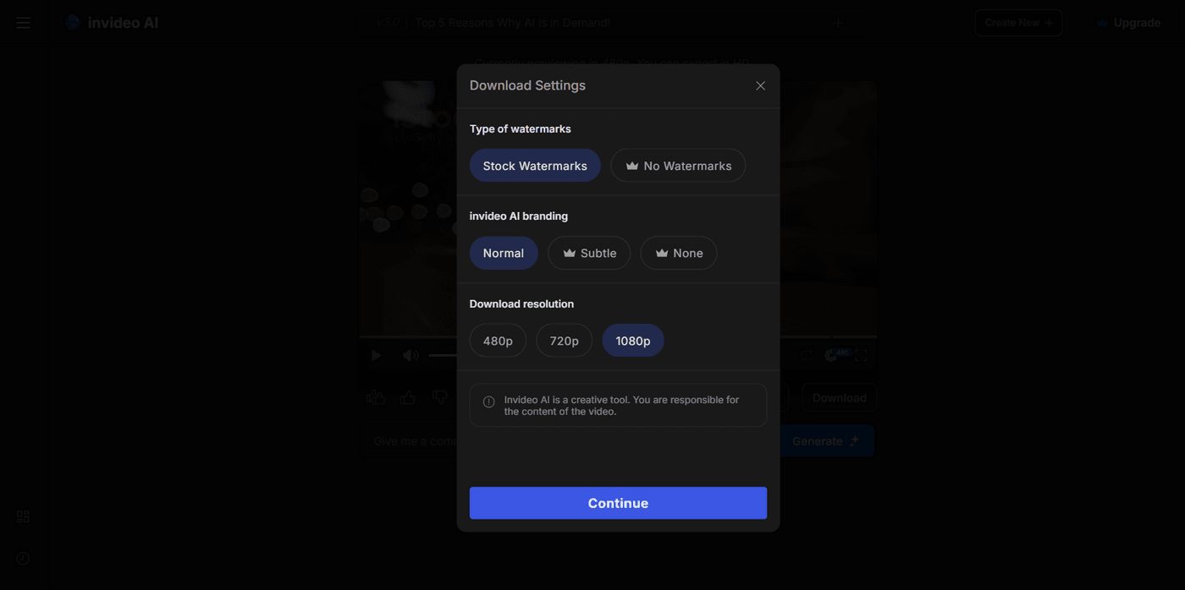Viewport: 1185px width, 590px height.
Task: Open the hamburger navigation menu
Action: (23, 22)
